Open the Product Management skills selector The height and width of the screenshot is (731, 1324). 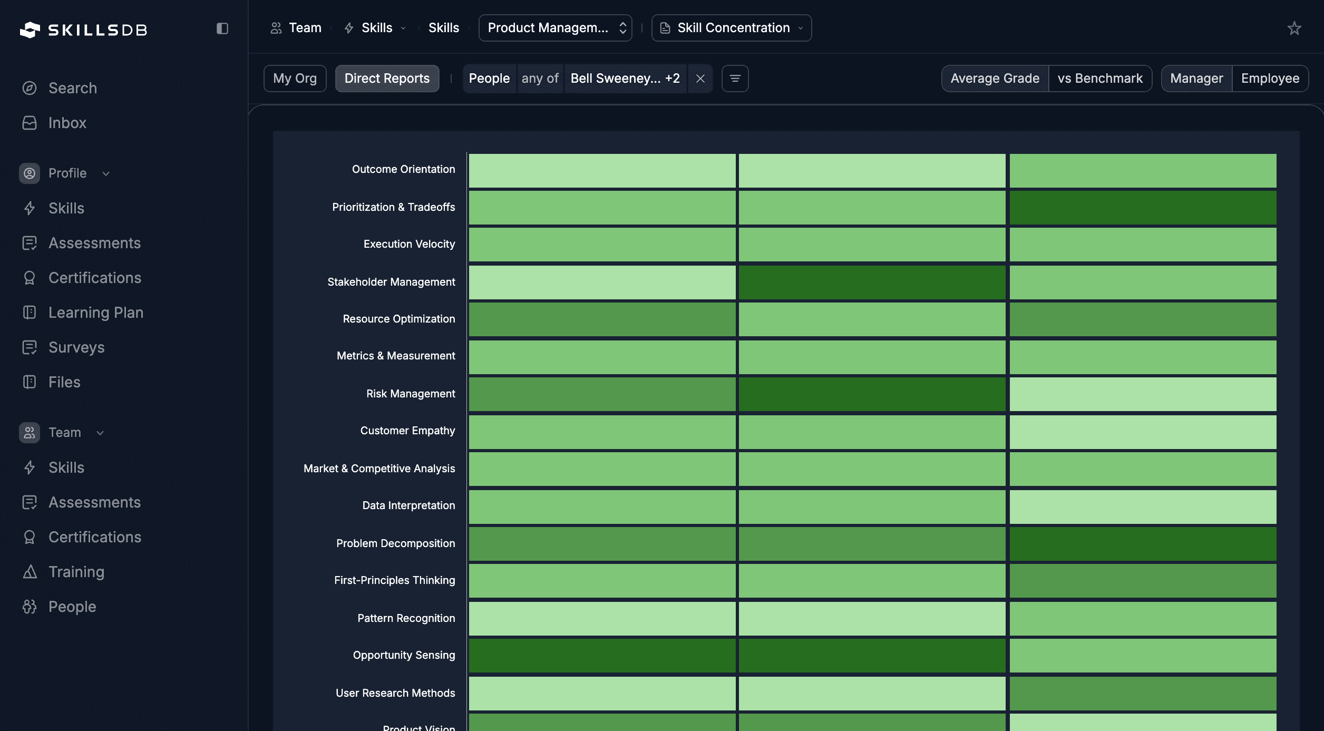click(x=555, y=28)
